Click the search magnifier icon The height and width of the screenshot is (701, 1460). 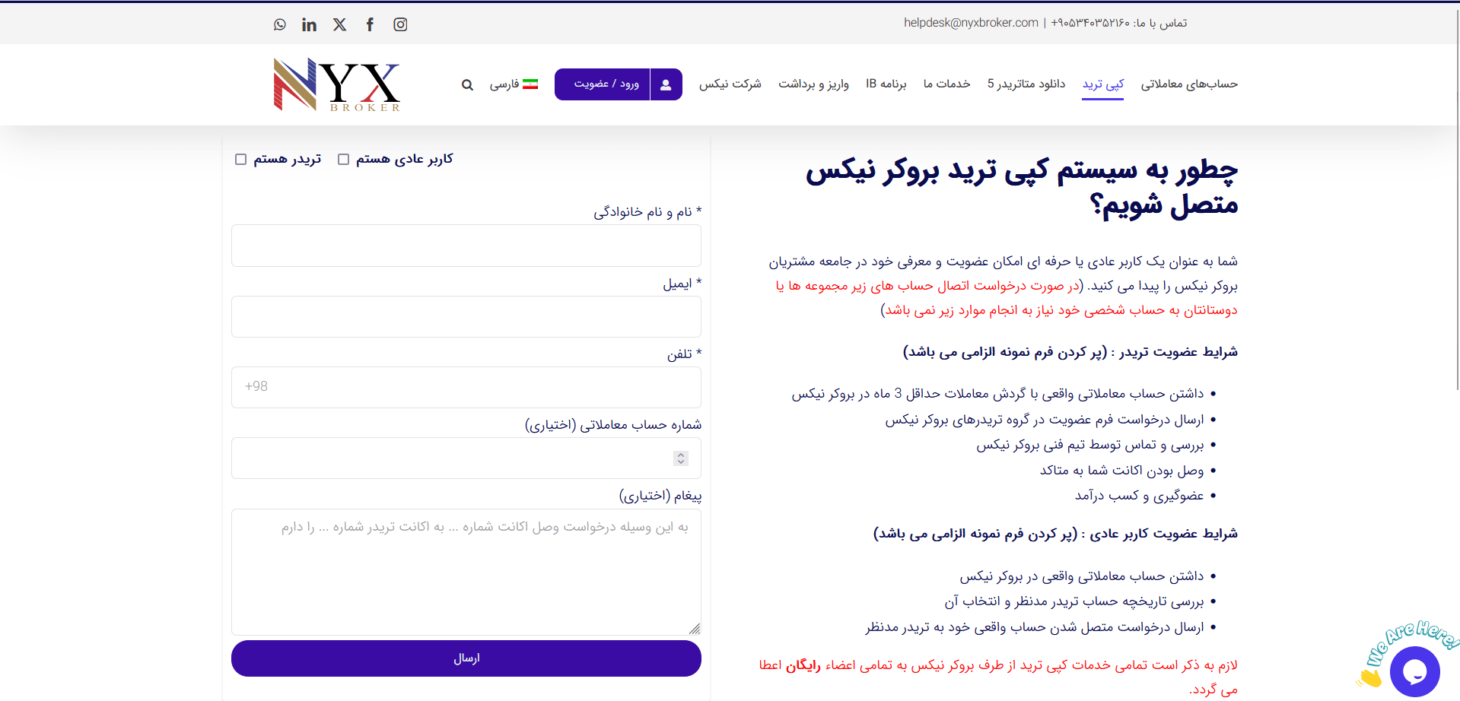click(467, 84)
